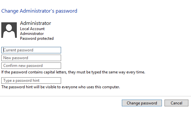Click the horizontal separator above the buttons
The image size is (191, 129).
[x=96, y=96]
